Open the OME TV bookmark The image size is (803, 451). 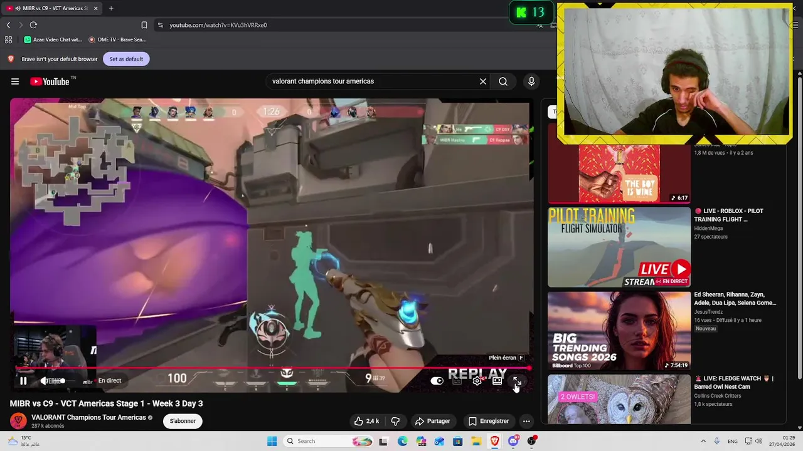tap(117, 39)
